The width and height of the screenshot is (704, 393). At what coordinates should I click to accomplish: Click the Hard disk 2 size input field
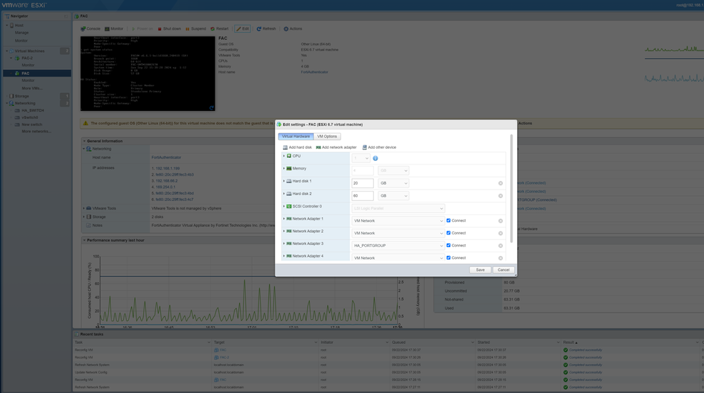pos(362,196)
